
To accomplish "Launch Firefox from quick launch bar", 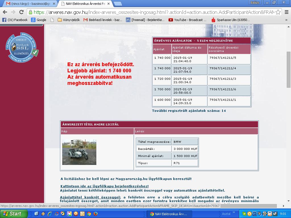I will [95, 214].
